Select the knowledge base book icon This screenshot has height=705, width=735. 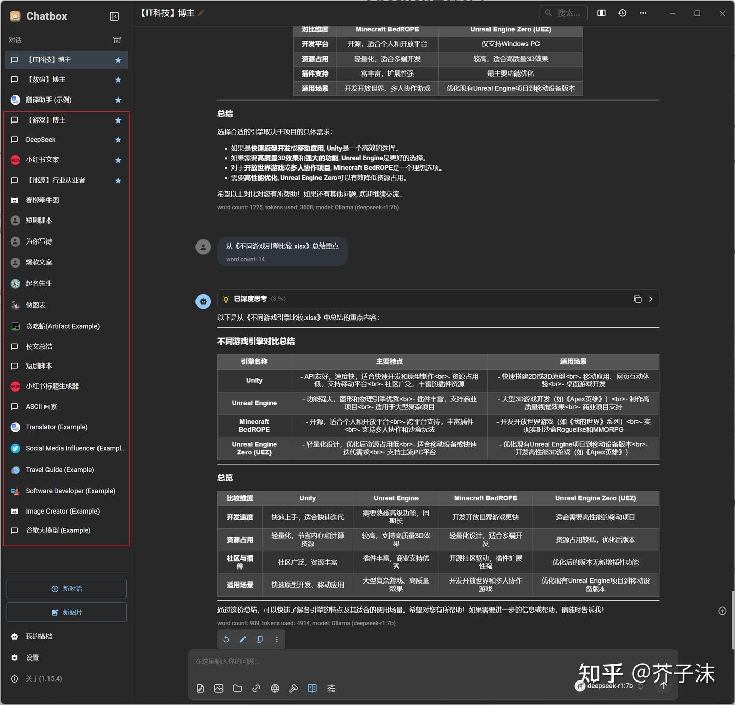pyautogui.click(x=312, y=688)
